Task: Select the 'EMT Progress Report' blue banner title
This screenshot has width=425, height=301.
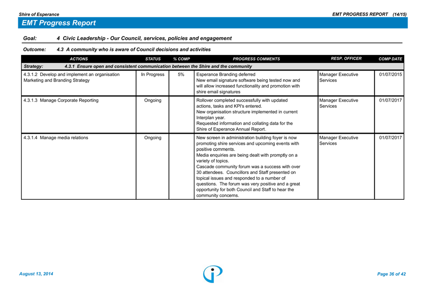Action: point(59,23)
